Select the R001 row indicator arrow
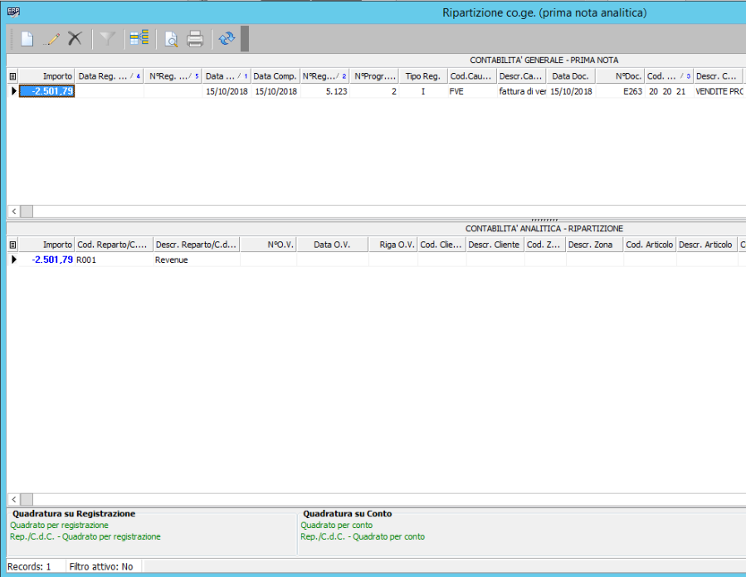 pyautogui.click(x=12, y=260)
